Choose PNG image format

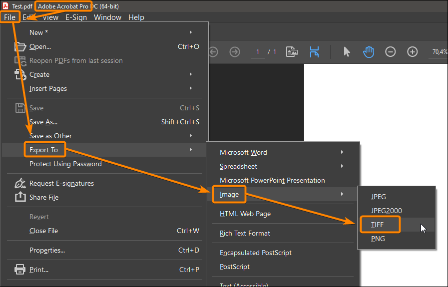(x=397, y=239)
